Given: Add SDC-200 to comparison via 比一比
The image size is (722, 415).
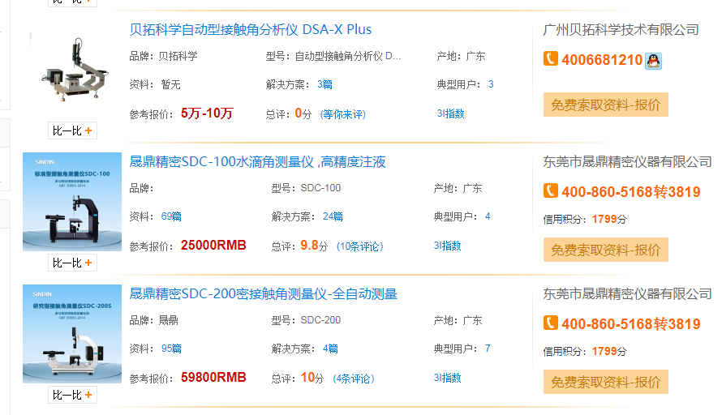Looking at the screenshot, I should pos(72,395).
